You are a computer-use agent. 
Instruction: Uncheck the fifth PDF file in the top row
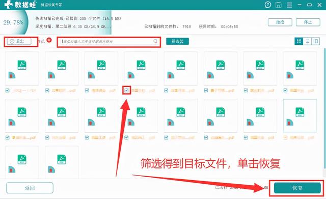(x=166, y=91)
